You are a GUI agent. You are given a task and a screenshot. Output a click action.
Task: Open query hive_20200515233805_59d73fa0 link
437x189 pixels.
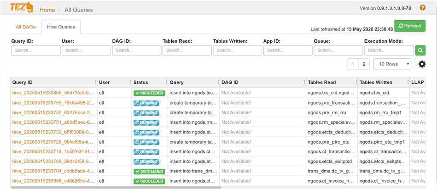click(x=53, y=93)
